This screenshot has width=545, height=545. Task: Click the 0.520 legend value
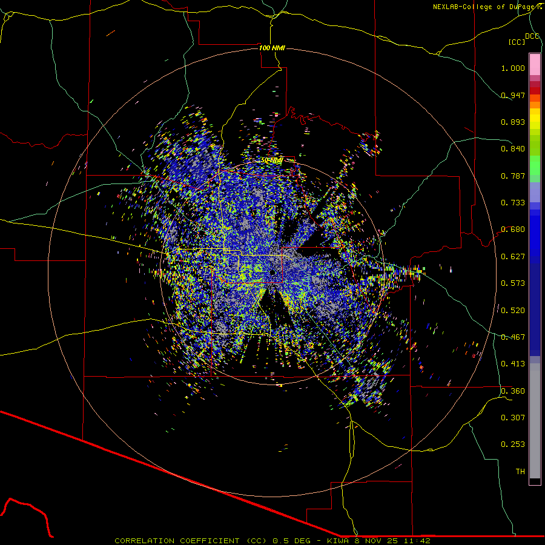pos(513,311)
